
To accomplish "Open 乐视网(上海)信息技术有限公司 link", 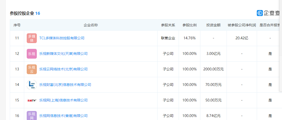I will [63, 100].
